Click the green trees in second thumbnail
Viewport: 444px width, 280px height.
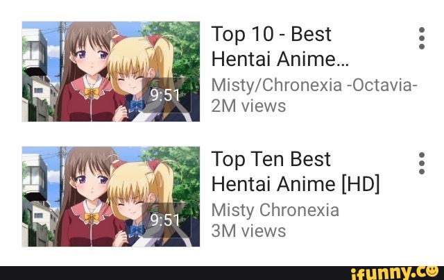pyautogui.click(x=181, y=176)
